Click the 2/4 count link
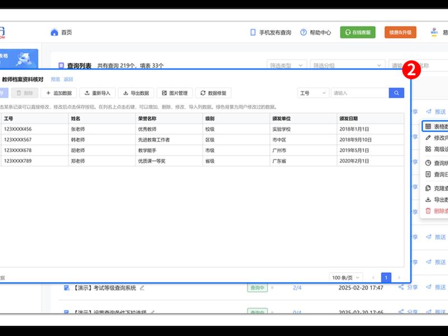448x336 pixels. [297, 288]
